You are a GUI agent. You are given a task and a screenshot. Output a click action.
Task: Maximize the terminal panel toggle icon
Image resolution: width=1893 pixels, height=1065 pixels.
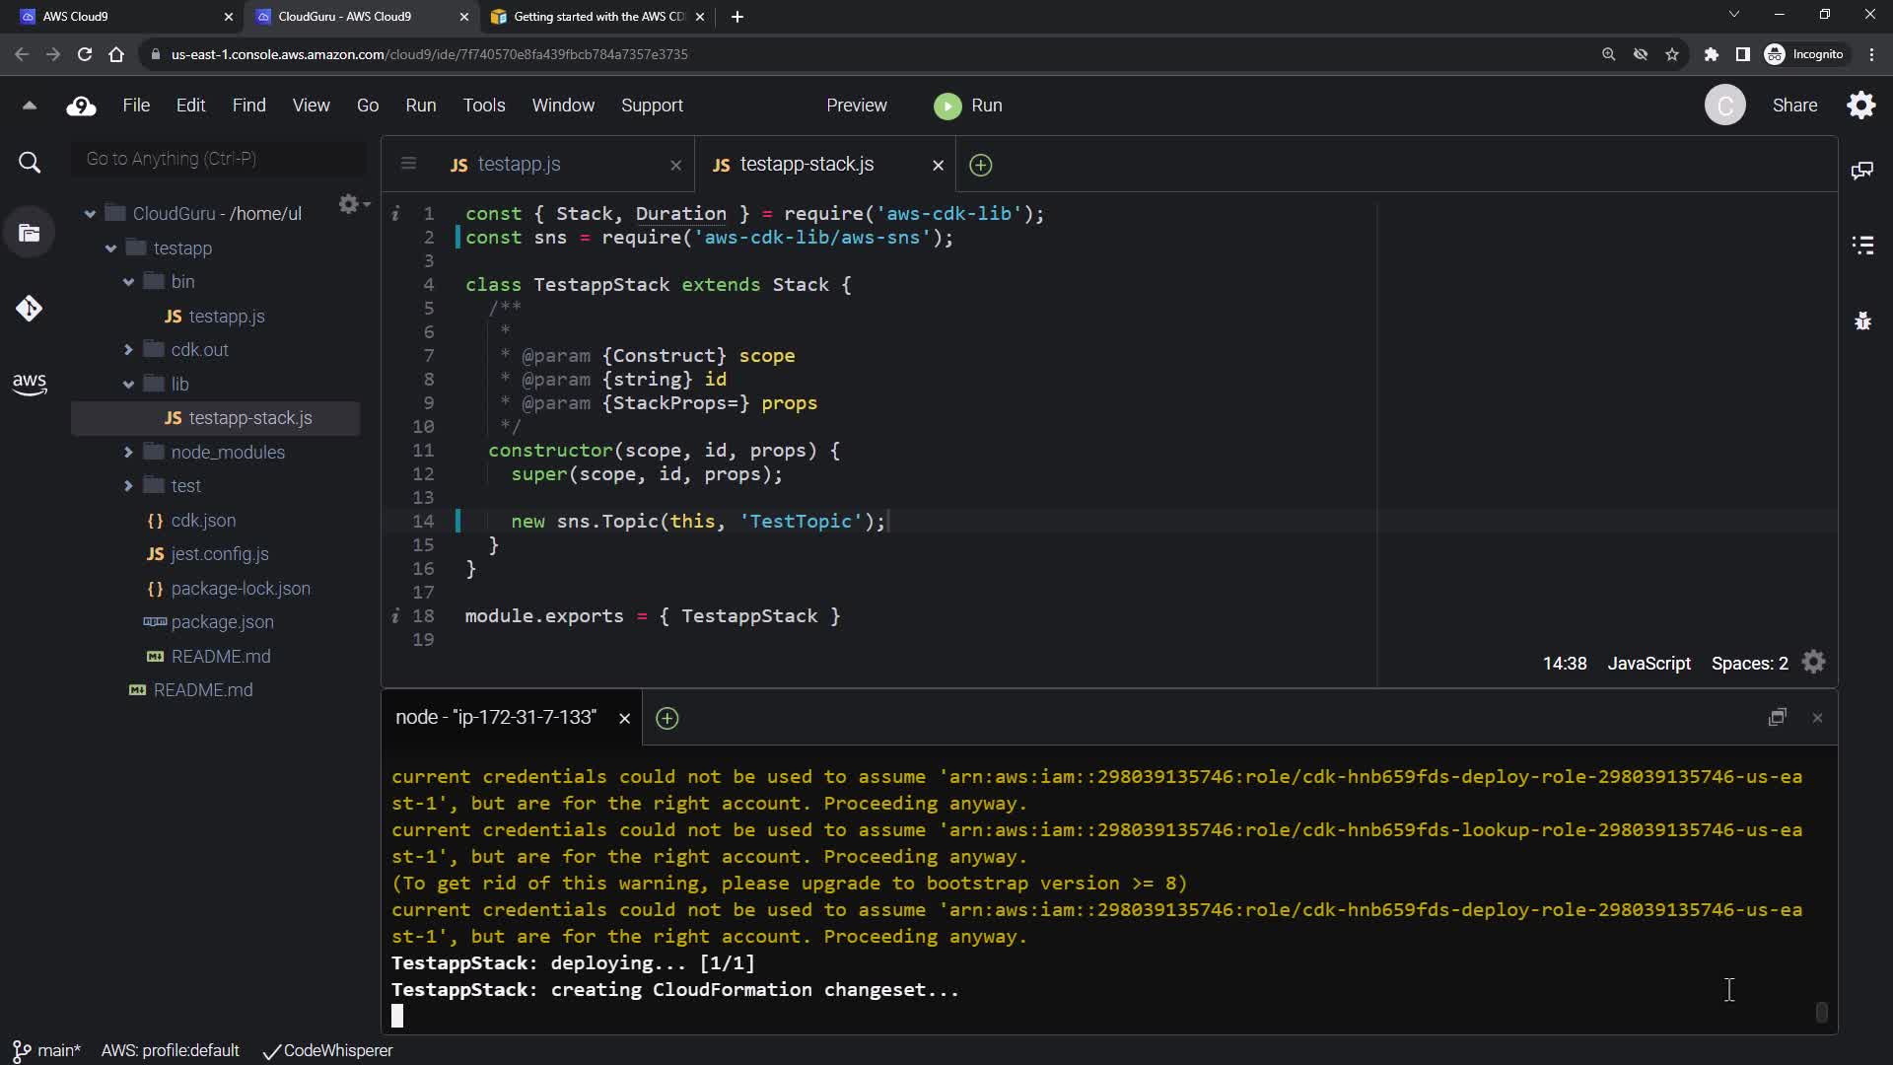(x=1777, y=718)
